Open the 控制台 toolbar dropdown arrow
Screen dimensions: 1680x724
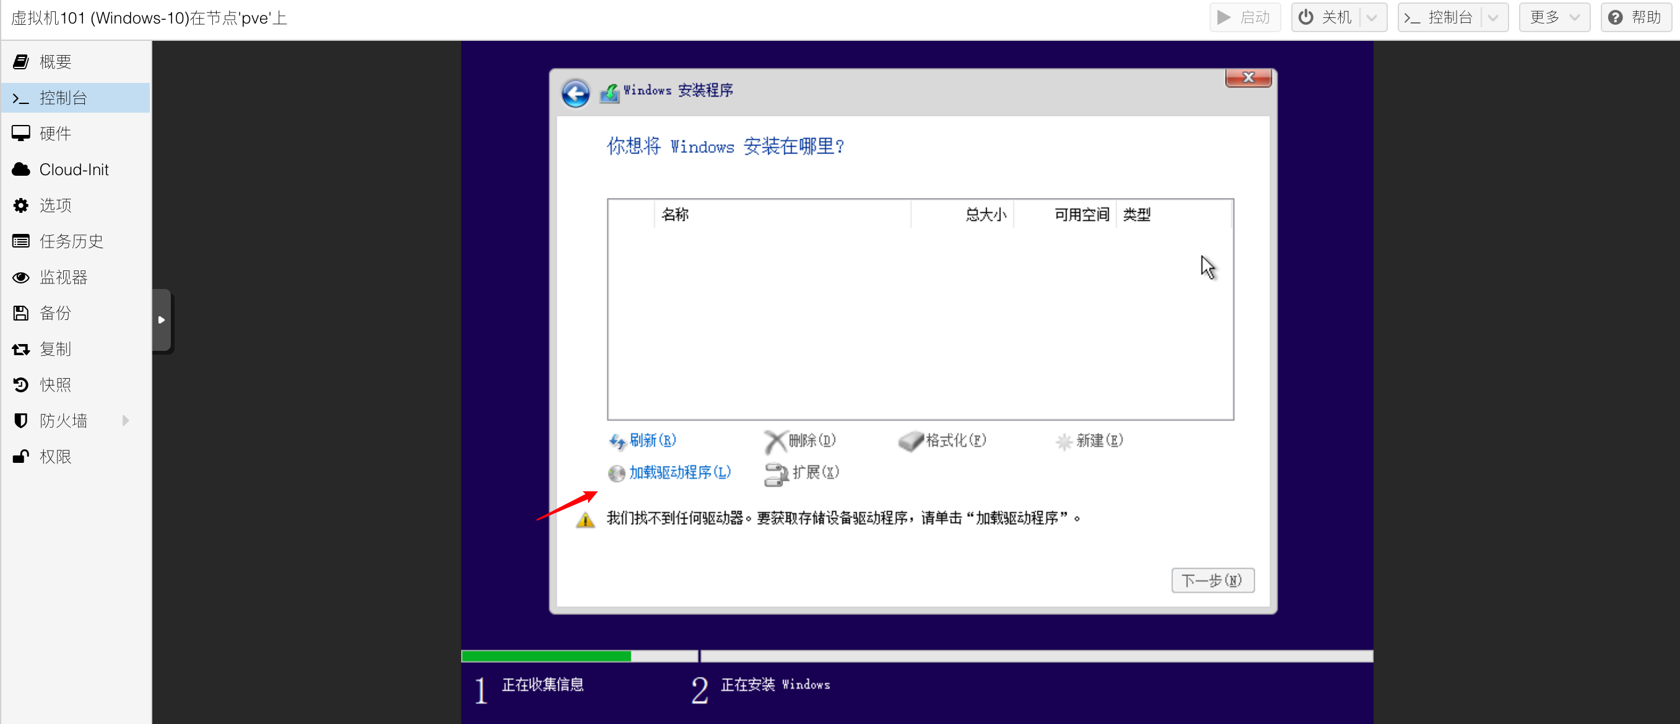1494,17
